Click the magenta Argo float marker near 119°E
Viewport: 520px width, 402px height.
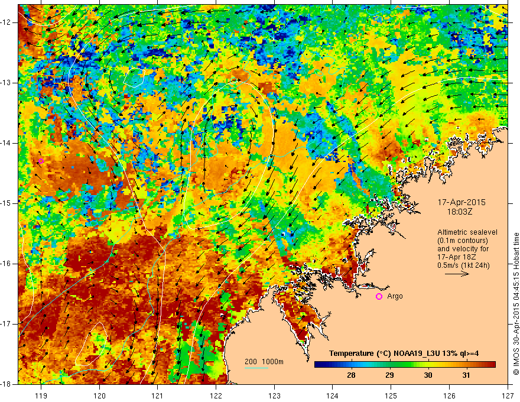pos(41,161)
